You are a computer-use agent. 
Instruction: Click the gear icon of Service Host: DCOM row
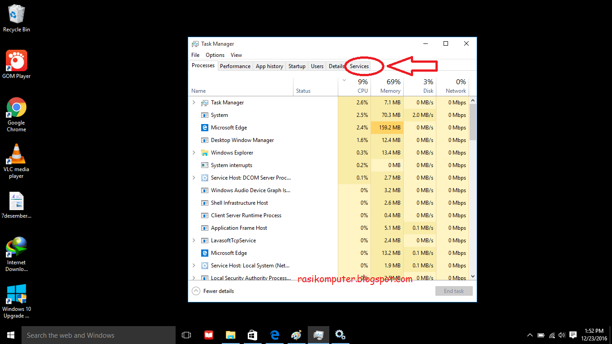click(x=205, y=178)
